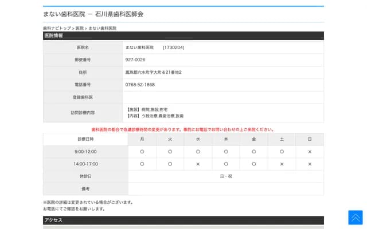Select the 木 day column header

tap(226, 139)
